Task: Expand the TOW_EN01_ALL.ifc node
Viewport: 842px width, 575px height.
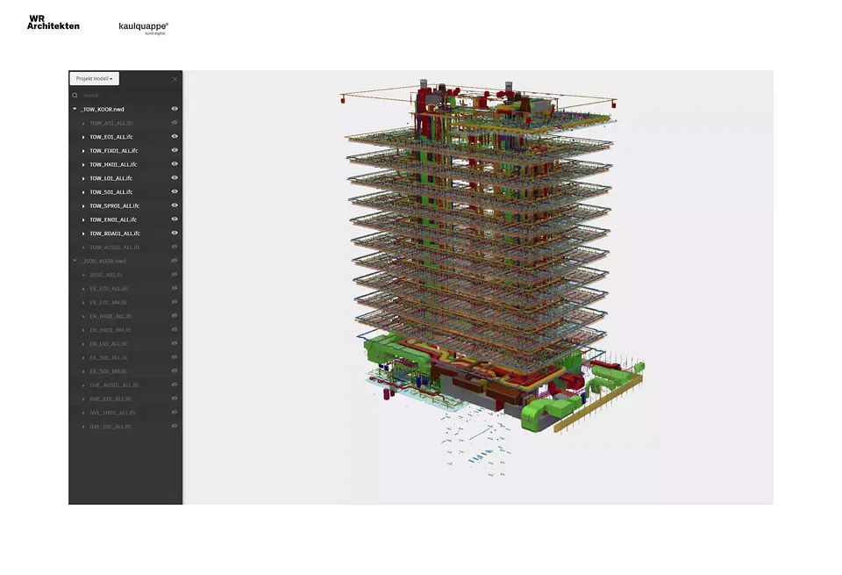Action: tap(83, 219)
